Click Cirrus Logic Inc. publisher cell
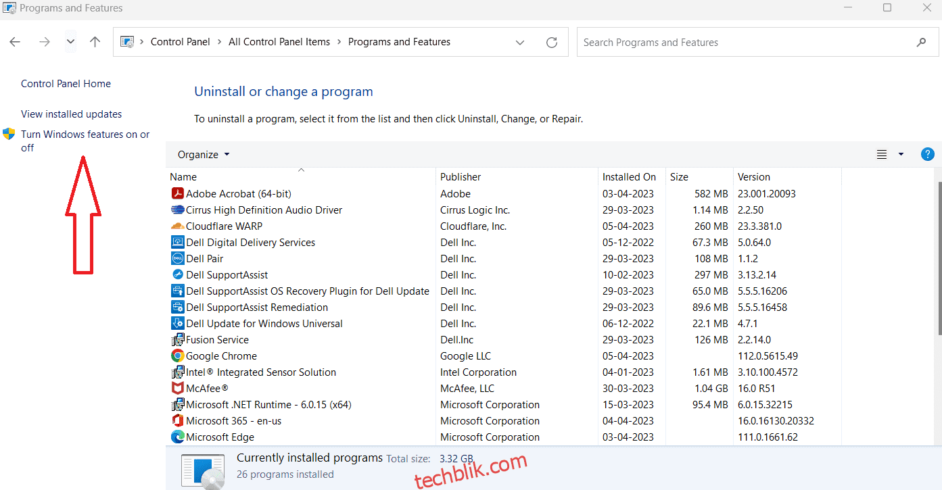This screenshot has width=942, height=490. (x=475, y=210)
